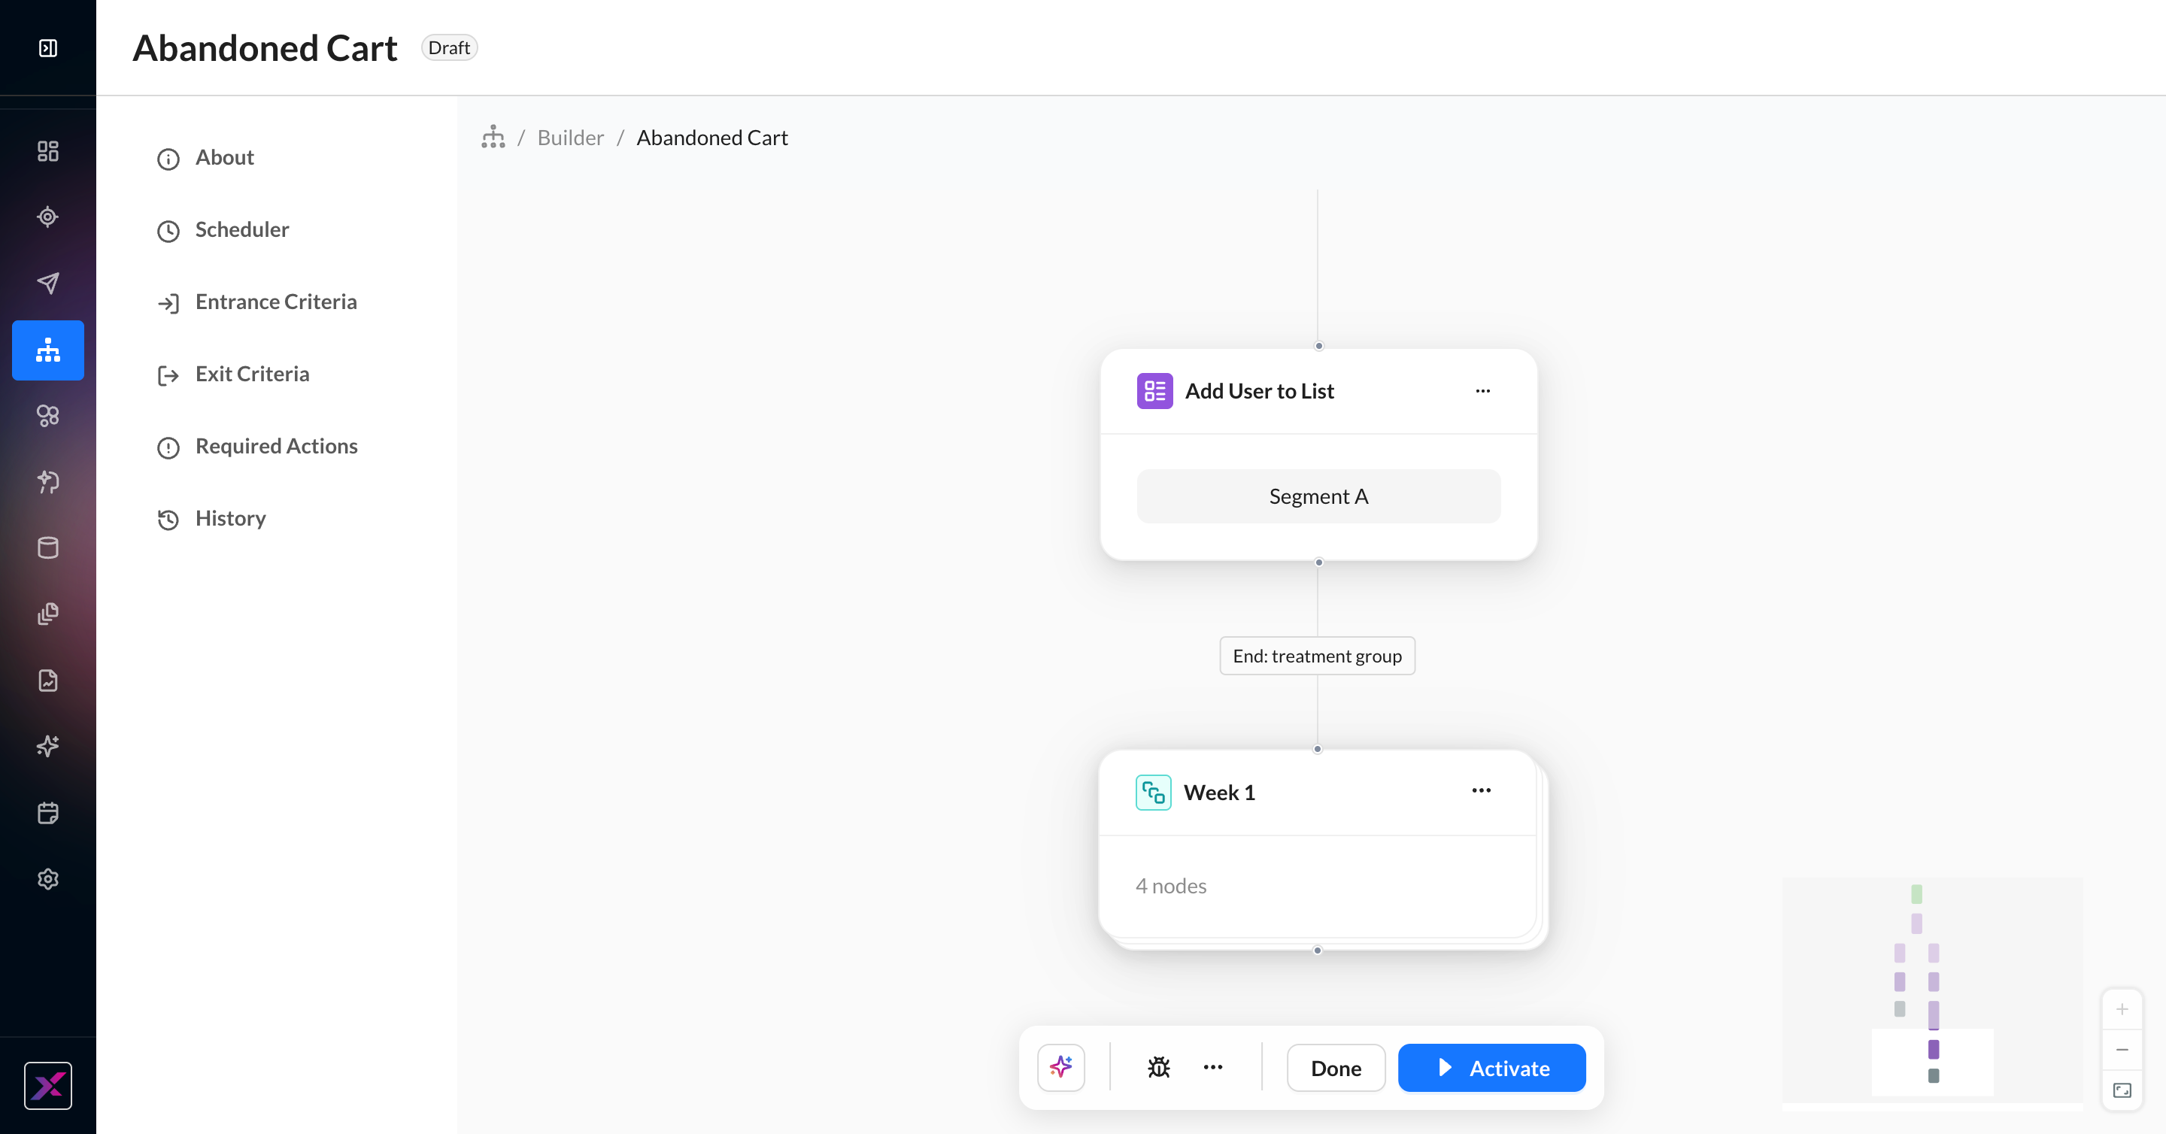2166x1134 pixels.
Task: Zoom in the canvas with plus
Action: click(2122, 1010)
